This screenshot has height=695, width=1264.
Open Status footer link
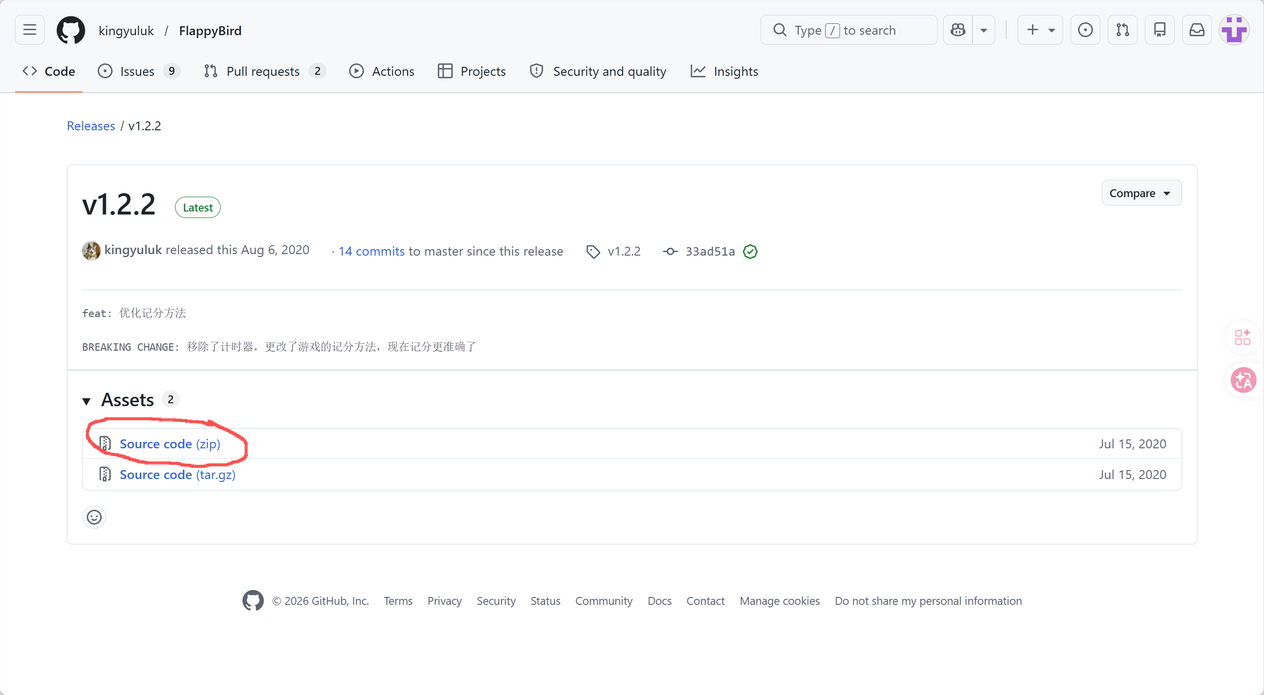point(545,601)
